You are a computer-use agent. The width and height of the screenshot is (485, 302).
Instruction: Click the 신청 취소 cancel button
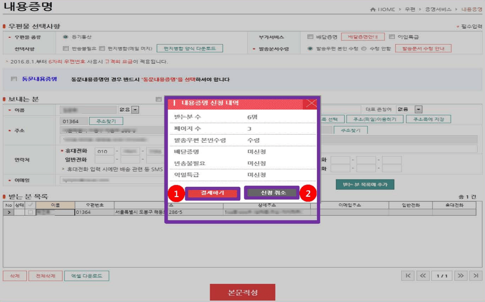pos(272,193)
